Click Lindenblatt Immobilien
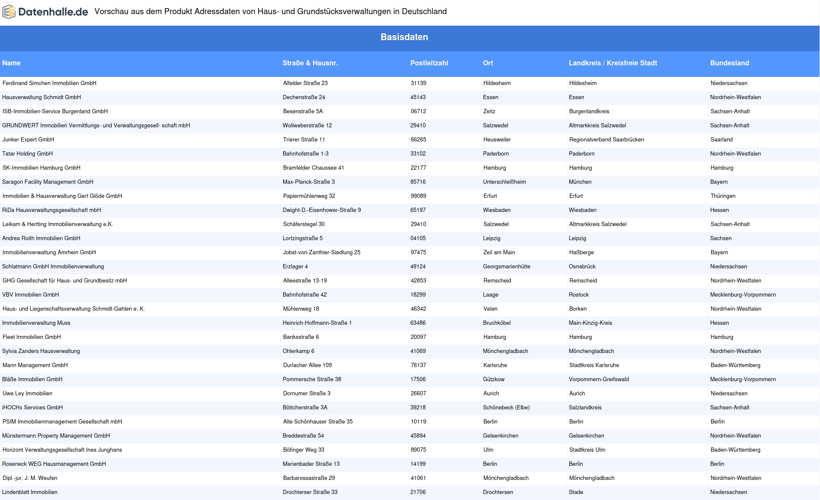The height and width of the screenshot is (500, 820). (30, 492)
